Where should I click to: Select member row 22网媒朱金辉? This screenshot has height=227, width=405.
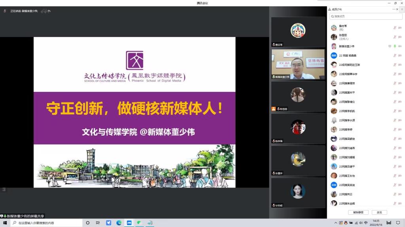(x=366, y=203)
